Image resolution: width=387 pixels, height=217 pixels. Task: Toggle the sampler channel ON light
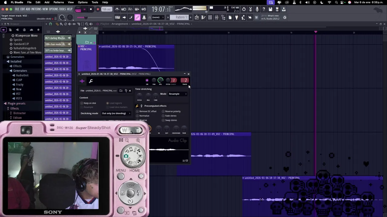(x=147, y=80)
